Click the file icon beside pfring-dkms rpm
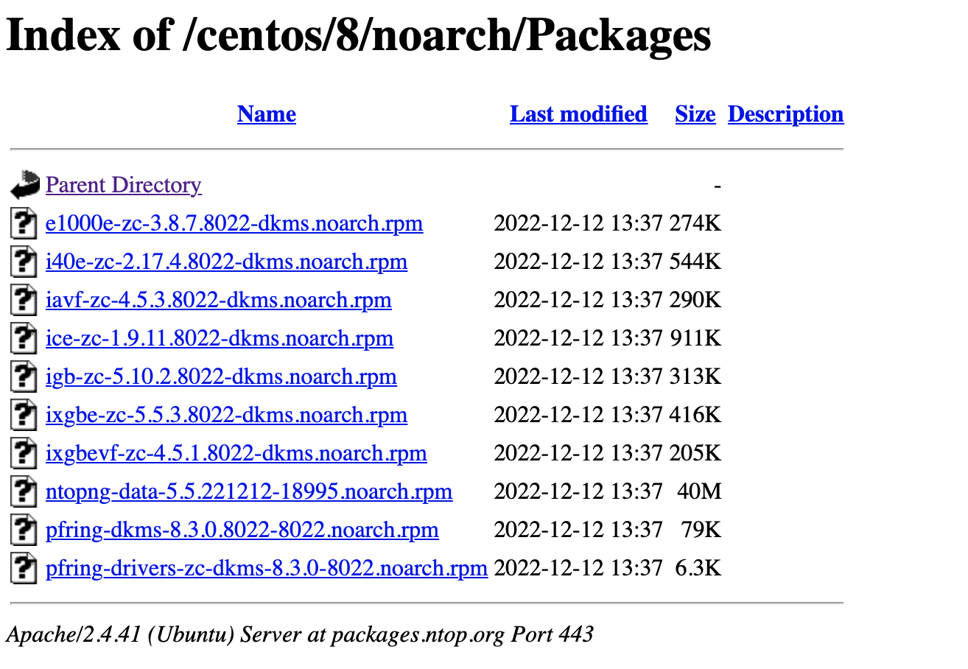 [23, 530]
